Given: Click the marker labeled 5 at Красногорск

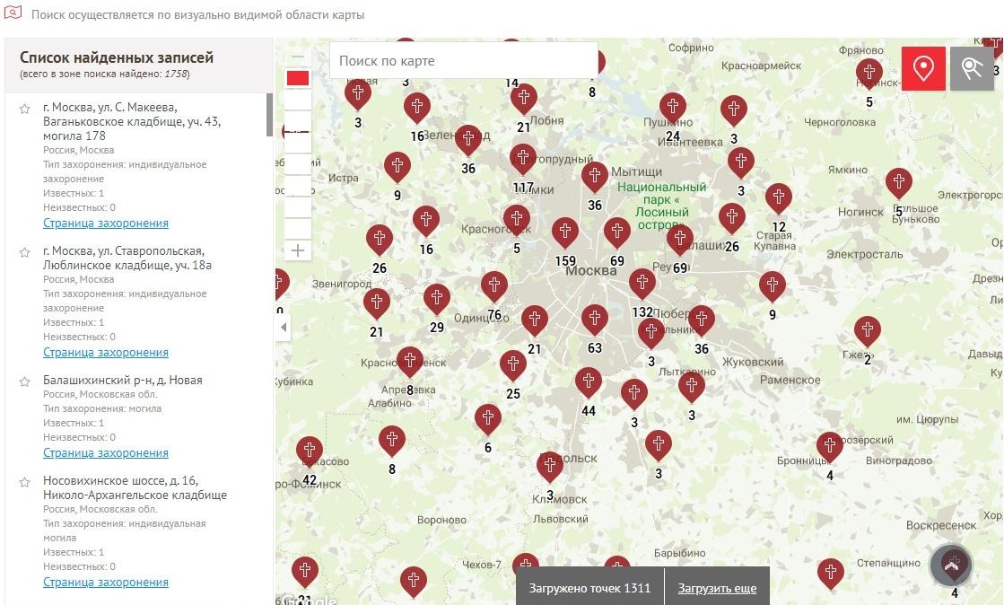Looking at the screenshot, I should 517,221.
